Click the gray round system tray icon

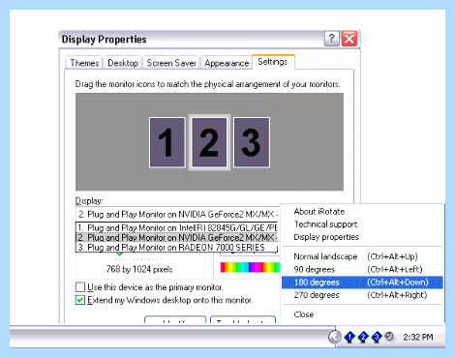click(x=389, y=337)
